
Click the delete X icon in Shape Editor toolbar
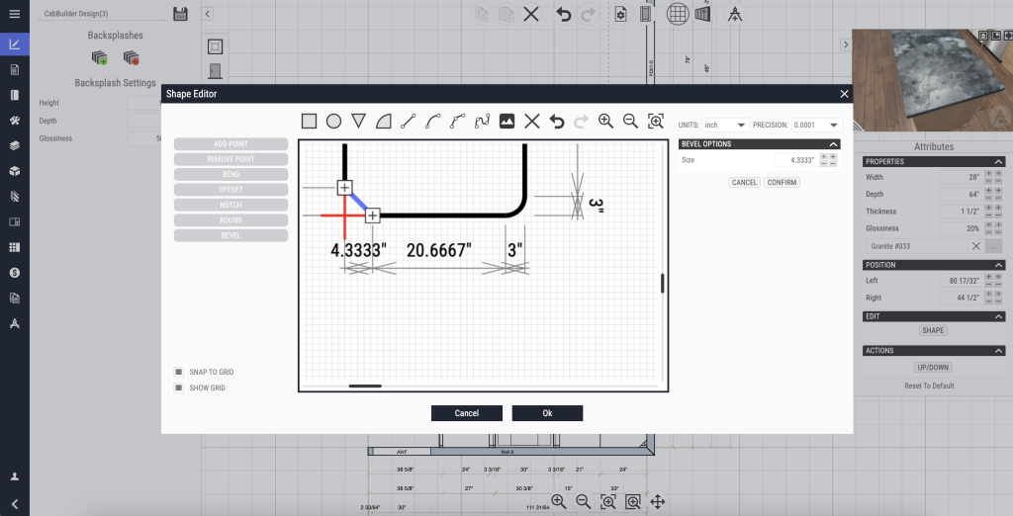pyautogui.click(x=531, y=121)
